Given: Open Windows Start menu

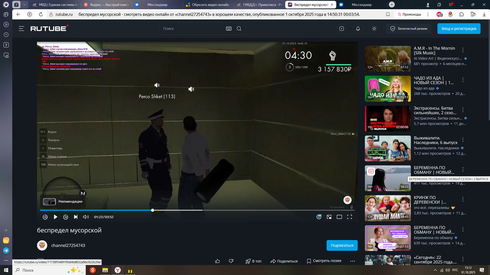Looking at the screenshot, I should click(x=6, y=270).
